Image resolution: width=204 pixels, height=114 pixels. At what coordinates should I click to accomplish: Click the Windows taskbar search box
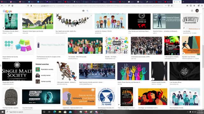23,112
